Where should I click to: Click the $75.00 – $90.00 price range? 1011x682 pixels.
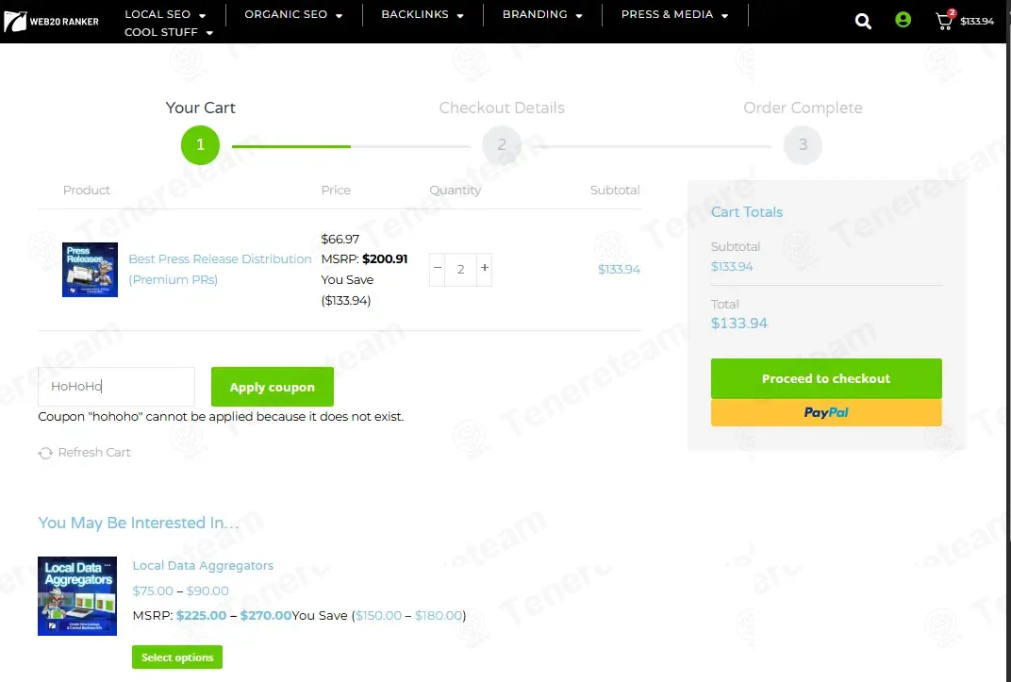pyautogui.click(x=180, y=591)
